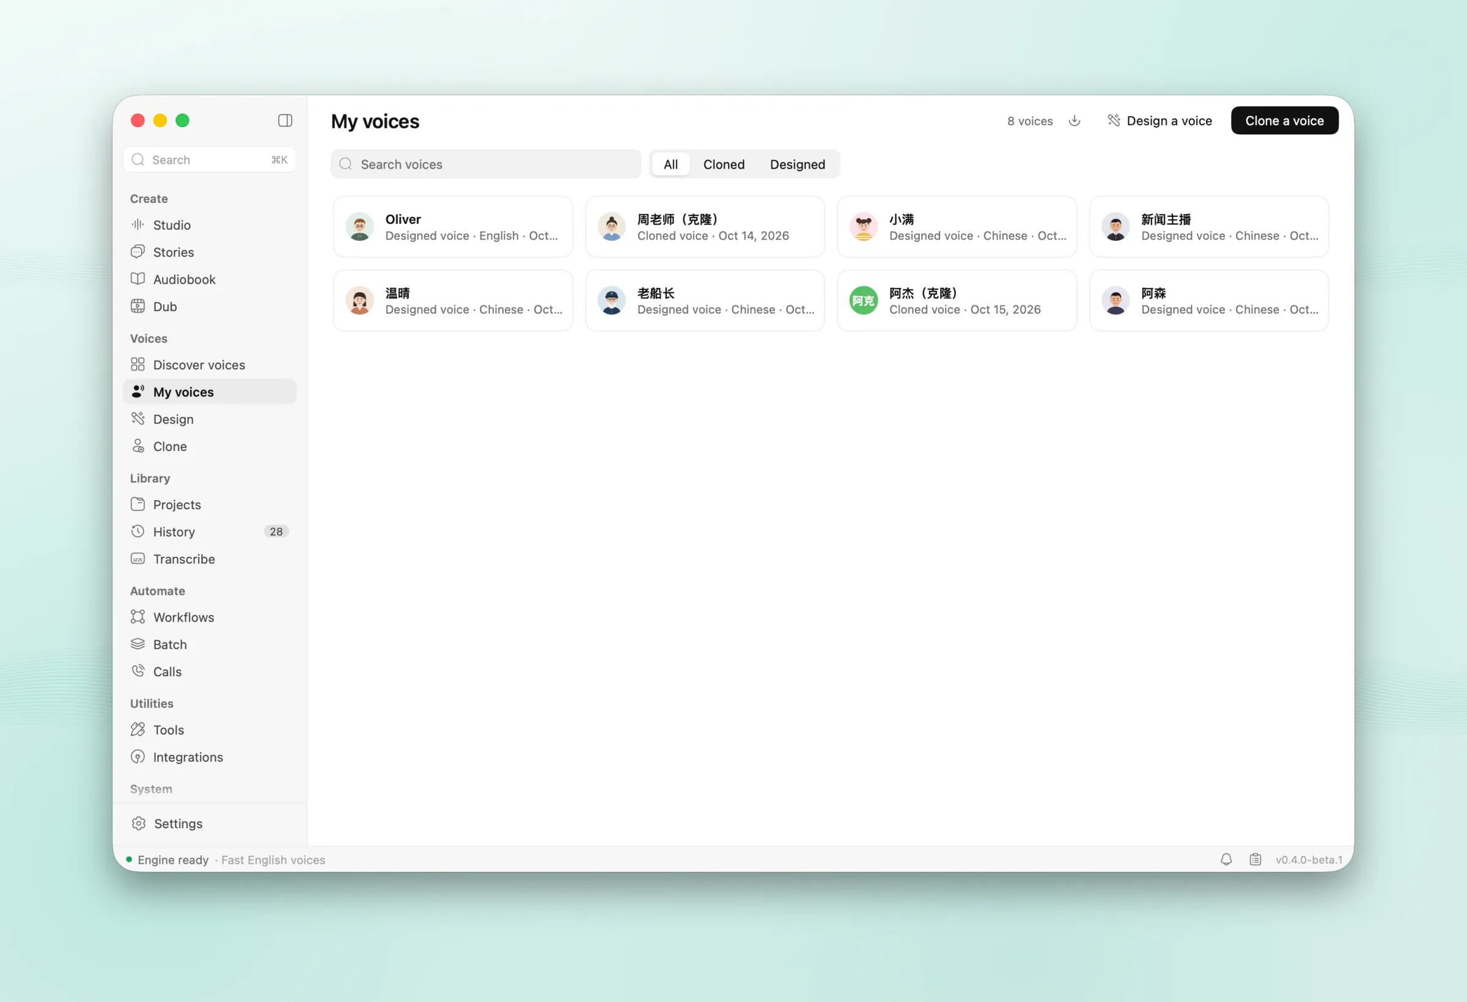Open the 温晴 voice card
The width and height of the screenshot is (1467, 1002).
(x=452, y=301)
